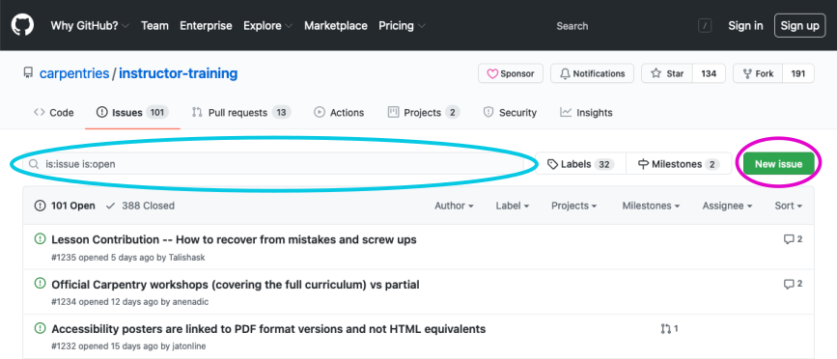
Task: Open the Milestones filter dropdown
Action: [651, 206]
